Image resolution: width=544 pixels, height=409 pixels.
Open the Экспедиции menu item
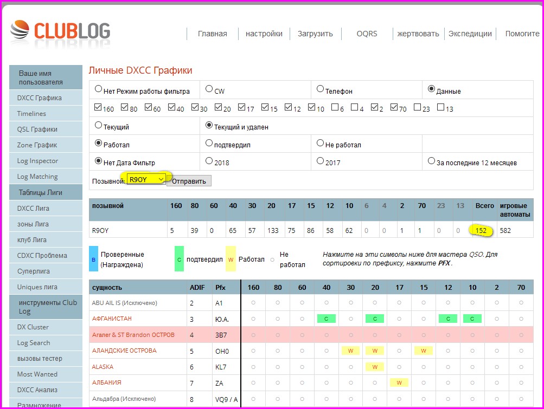470,34
